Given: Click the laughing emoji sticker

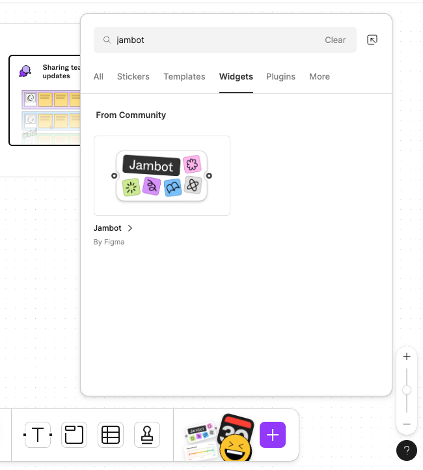Looking at the screenshot, I should pos(236,448).
